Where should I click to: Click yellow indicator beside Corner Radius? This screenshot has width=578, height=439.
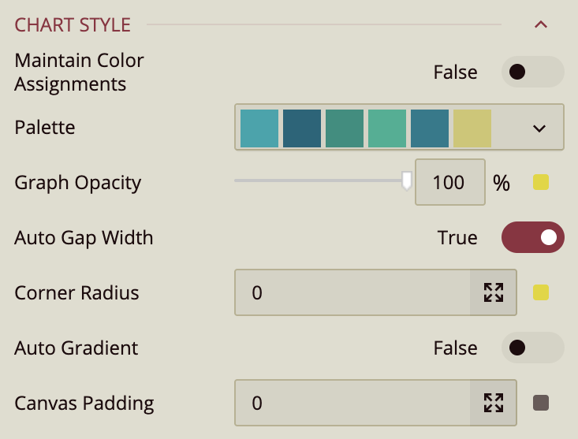(x=540, y=293)
